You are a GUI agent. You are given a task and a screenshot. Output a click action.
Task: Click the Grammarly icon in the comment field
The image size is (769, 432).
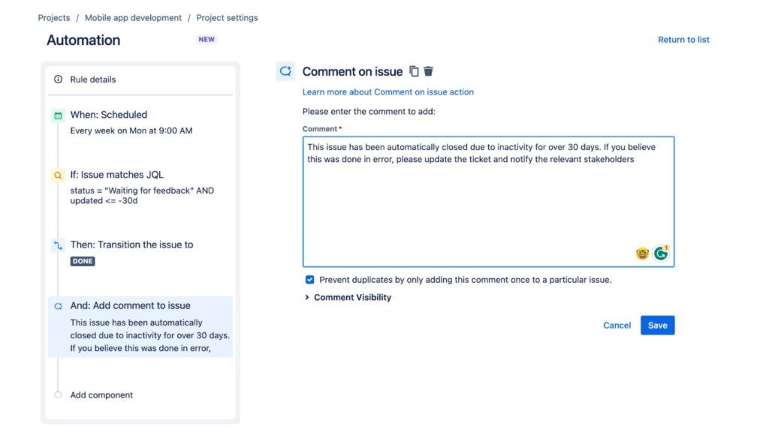pos(660,253)
